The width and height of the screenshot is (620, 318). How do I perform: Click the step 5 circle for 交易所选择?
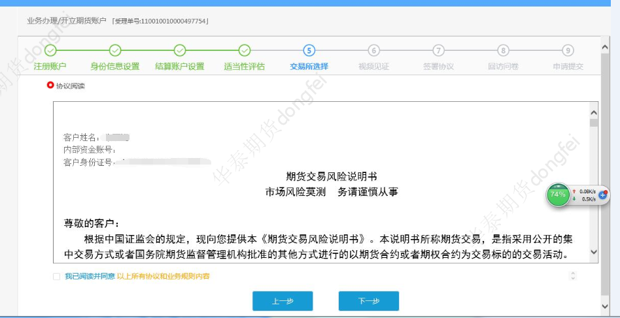309,50
